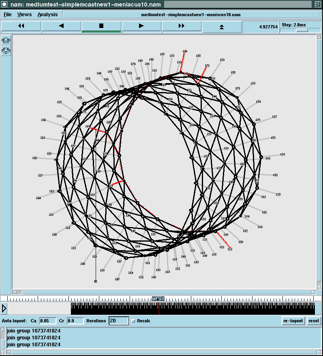323x356 pixels.
Task: Click the zoom in arrow icon
Action: pos(6,41)
